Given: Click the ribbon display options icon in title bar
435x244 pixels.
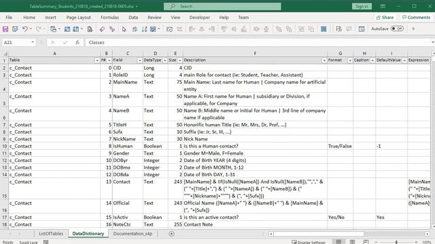Looking at the screenshot, I should pos(383,6).
